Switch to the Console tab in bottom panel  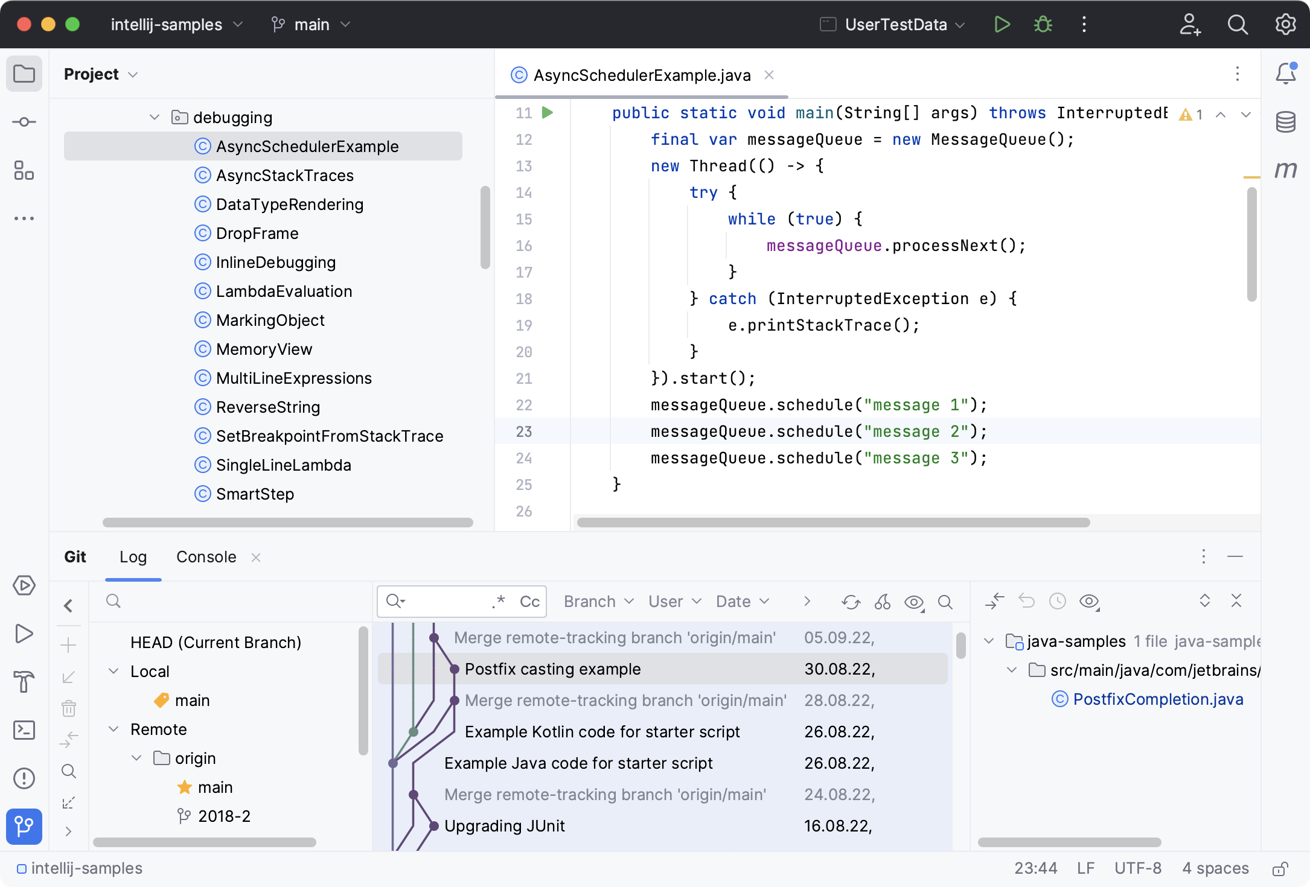(206, 556)
